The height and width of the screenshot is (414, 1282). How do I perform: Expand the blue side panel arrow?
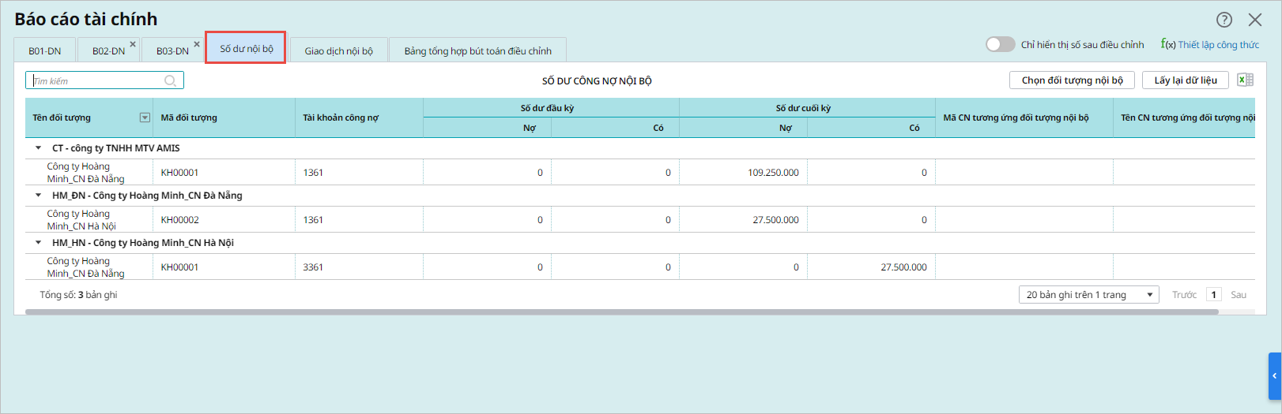pos(1274,376)
